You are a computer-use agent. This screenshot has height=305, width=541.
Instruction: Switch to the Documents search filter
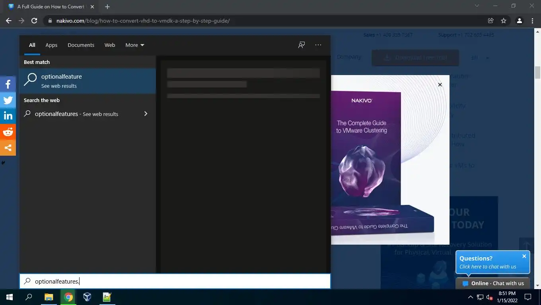tap(81, 45)
